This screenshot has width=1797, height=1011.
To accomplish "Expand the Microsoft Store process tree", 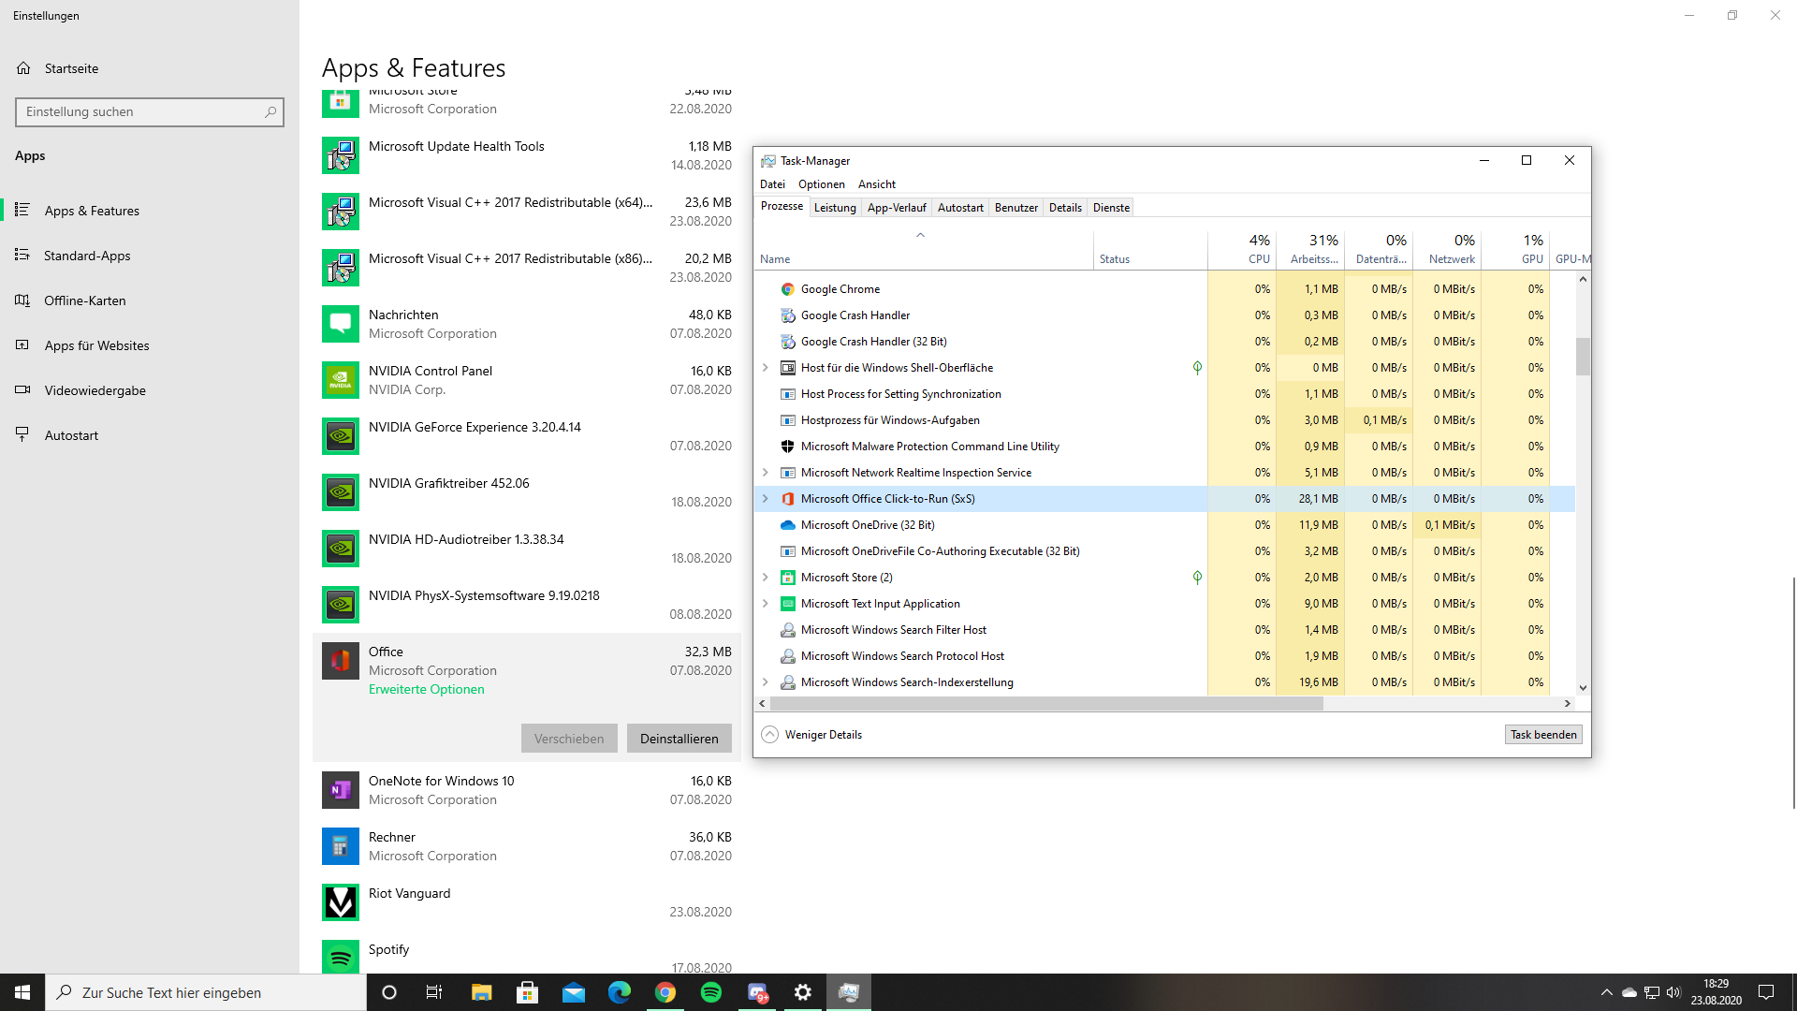I will click(x=766, y=577).
